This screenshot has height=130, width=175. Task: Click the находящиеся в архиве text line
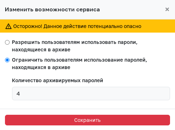[x=41, y=50]
